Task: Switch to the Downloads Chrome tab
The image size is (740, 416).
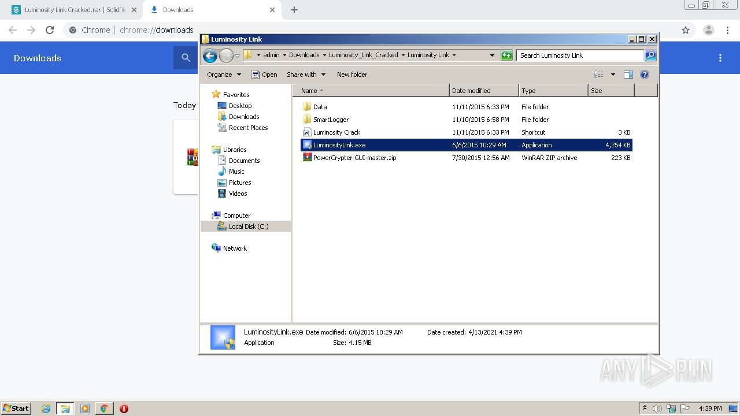Action: [x=212, y=10]
